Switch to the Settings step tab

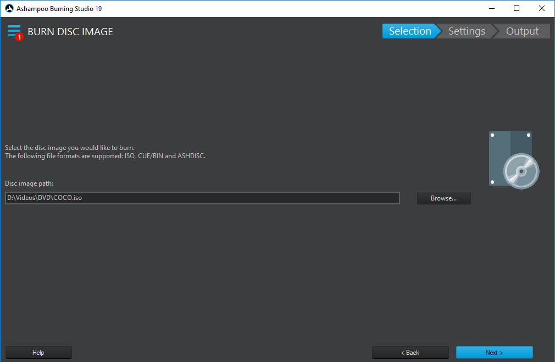pos(467,31)
